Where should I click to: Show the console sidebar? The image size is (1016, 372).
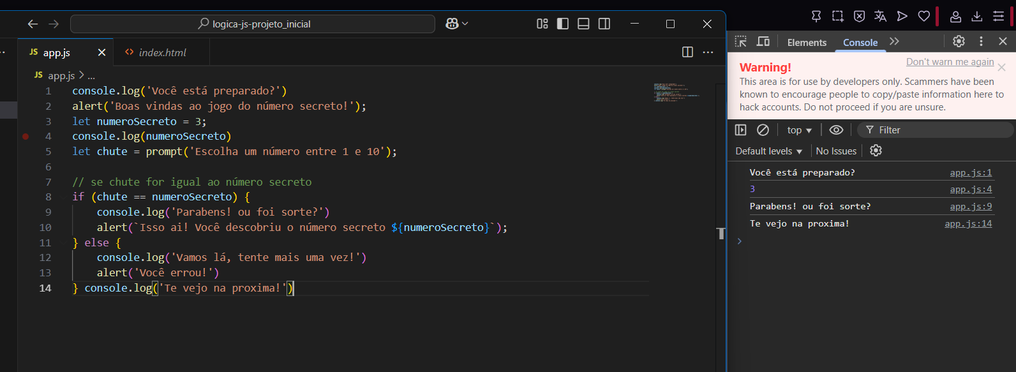[x=741, y=130]
